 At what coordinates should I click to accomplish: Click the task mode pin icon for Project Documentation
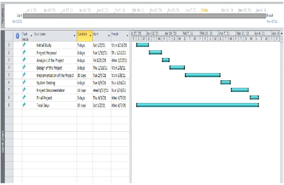(x=24, y=90)
